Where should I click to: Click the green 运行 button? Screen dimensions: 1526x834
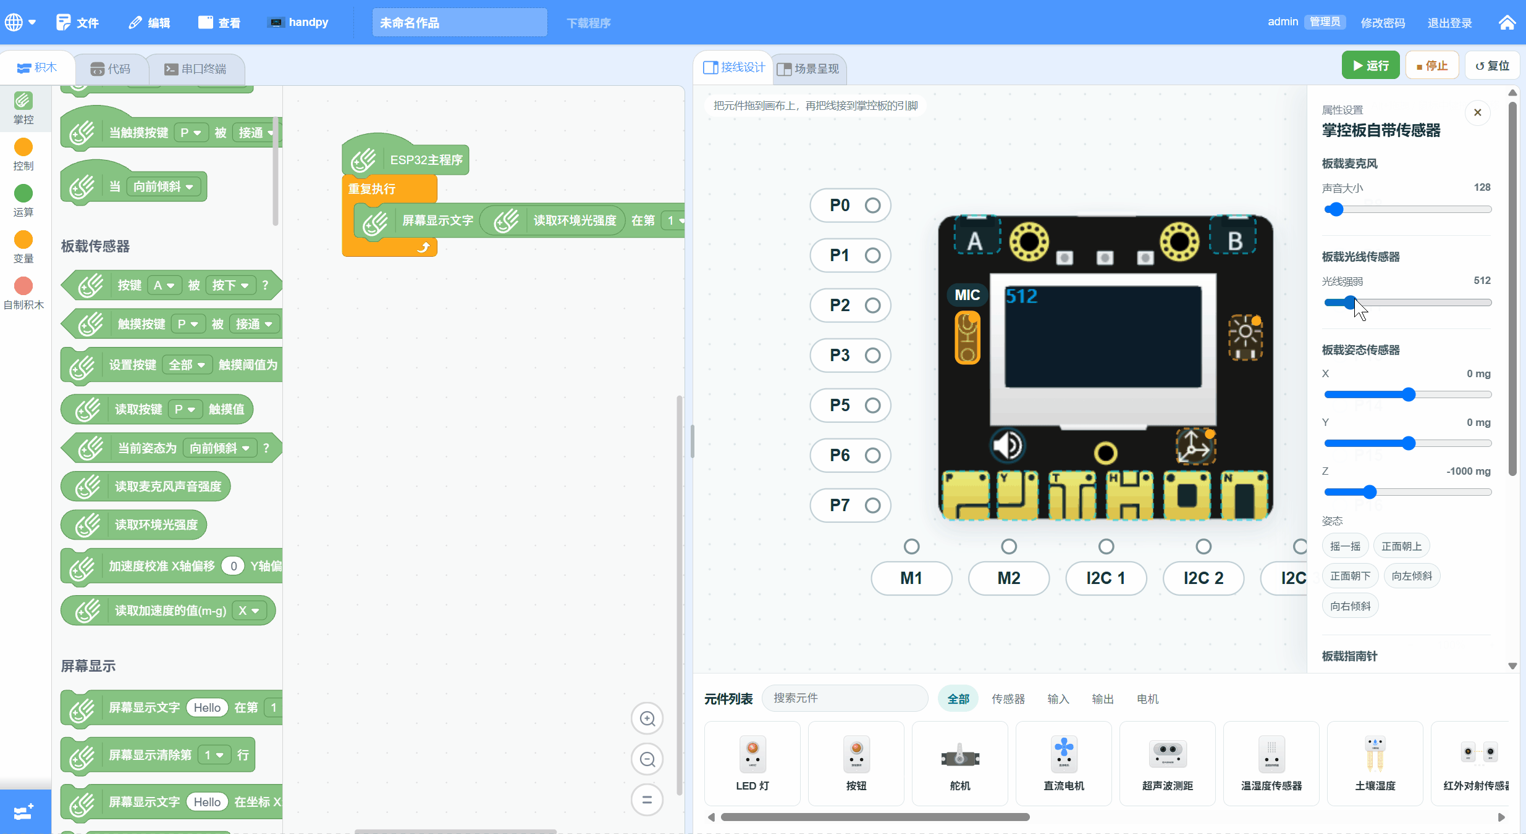pyautogui.click(x=1370, y=65)
